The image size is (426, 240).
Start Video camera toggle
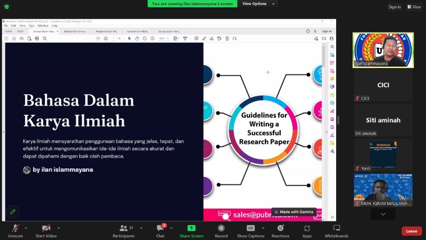(x=46, y=231)
